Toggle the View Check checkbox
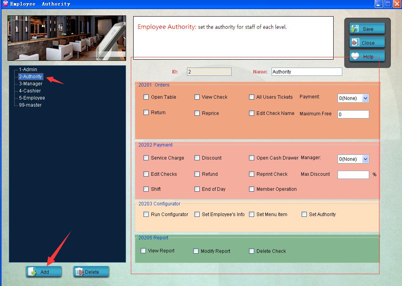 (197, 97)
